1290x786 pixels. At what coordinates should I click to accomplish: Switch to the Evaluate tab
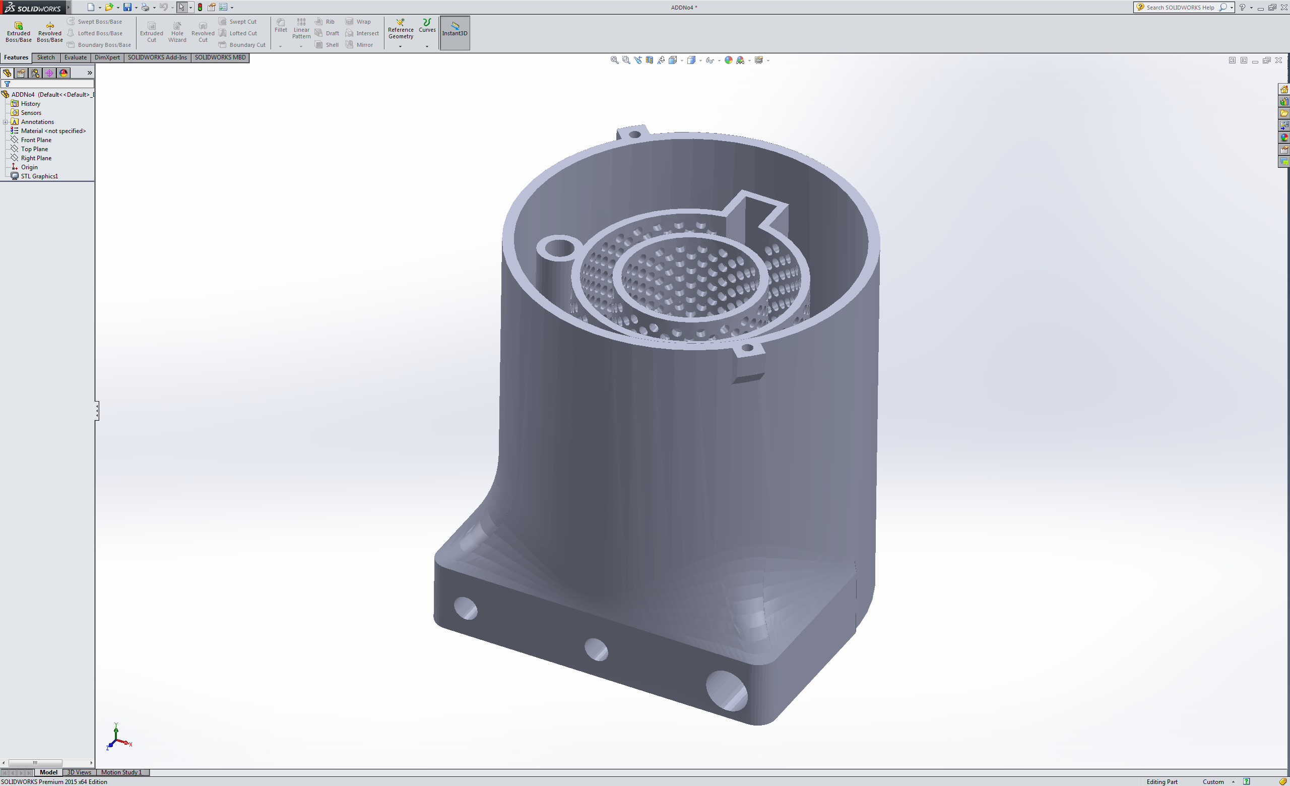(x=76, y=57)
